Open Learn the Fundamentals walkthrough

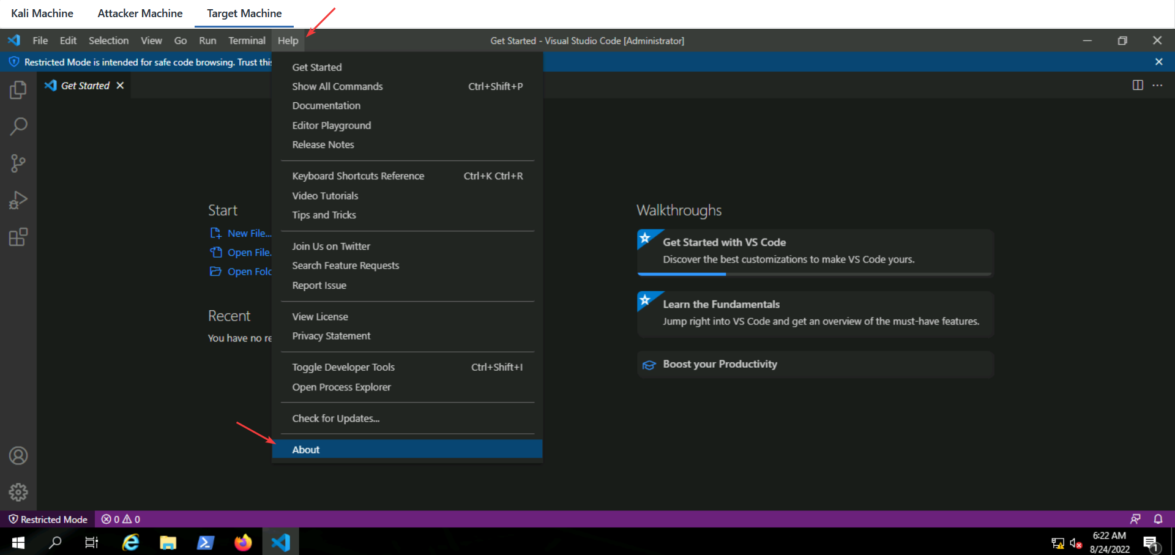(815, 315)
